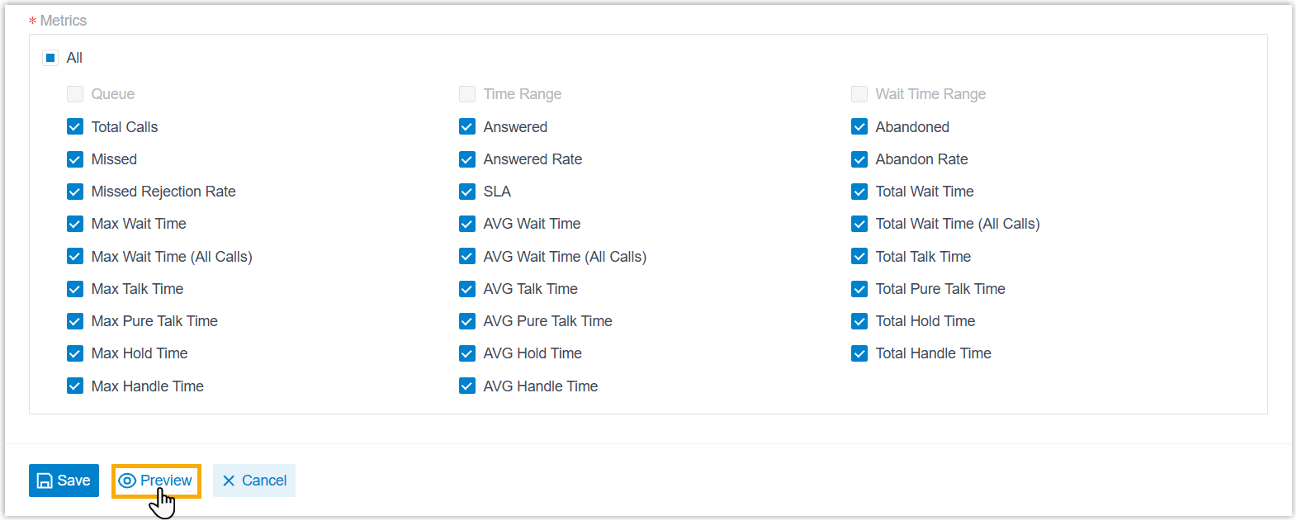Disable the Total Pure Talk Time metric
The height and width of the screenshot is (521, 1297).
click(859, 289)
